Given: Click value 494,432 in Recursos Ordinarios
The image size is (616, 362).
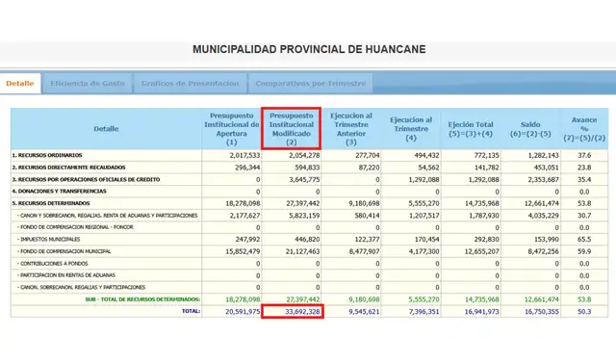Looking at the screenshot, I should [x=427, y=156].
